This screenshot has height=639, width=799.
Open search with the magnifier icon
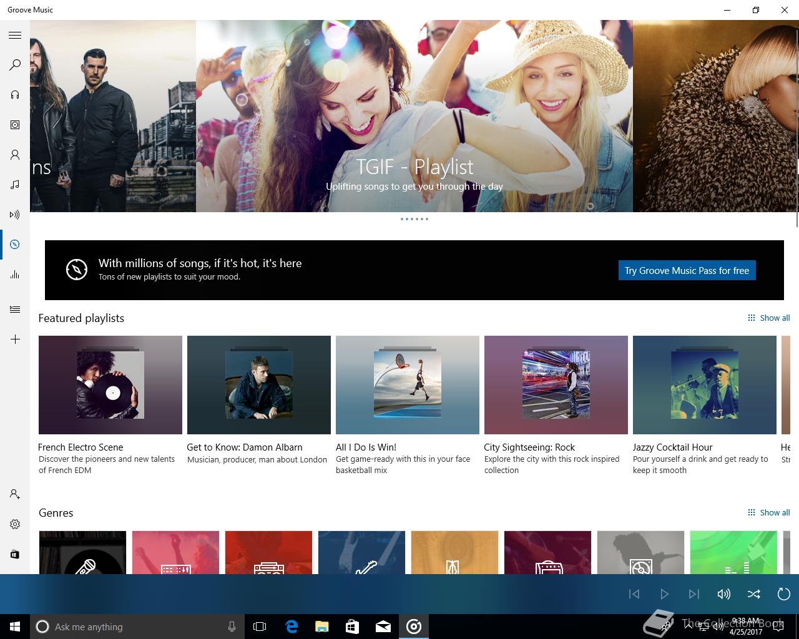(x=15, y=65)
